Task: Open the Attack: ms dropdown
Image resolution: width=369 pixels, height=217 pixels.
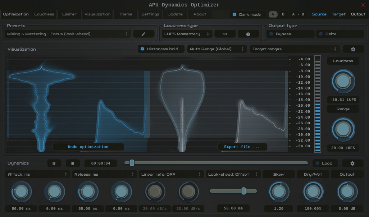Action: [x=37, y=174]
